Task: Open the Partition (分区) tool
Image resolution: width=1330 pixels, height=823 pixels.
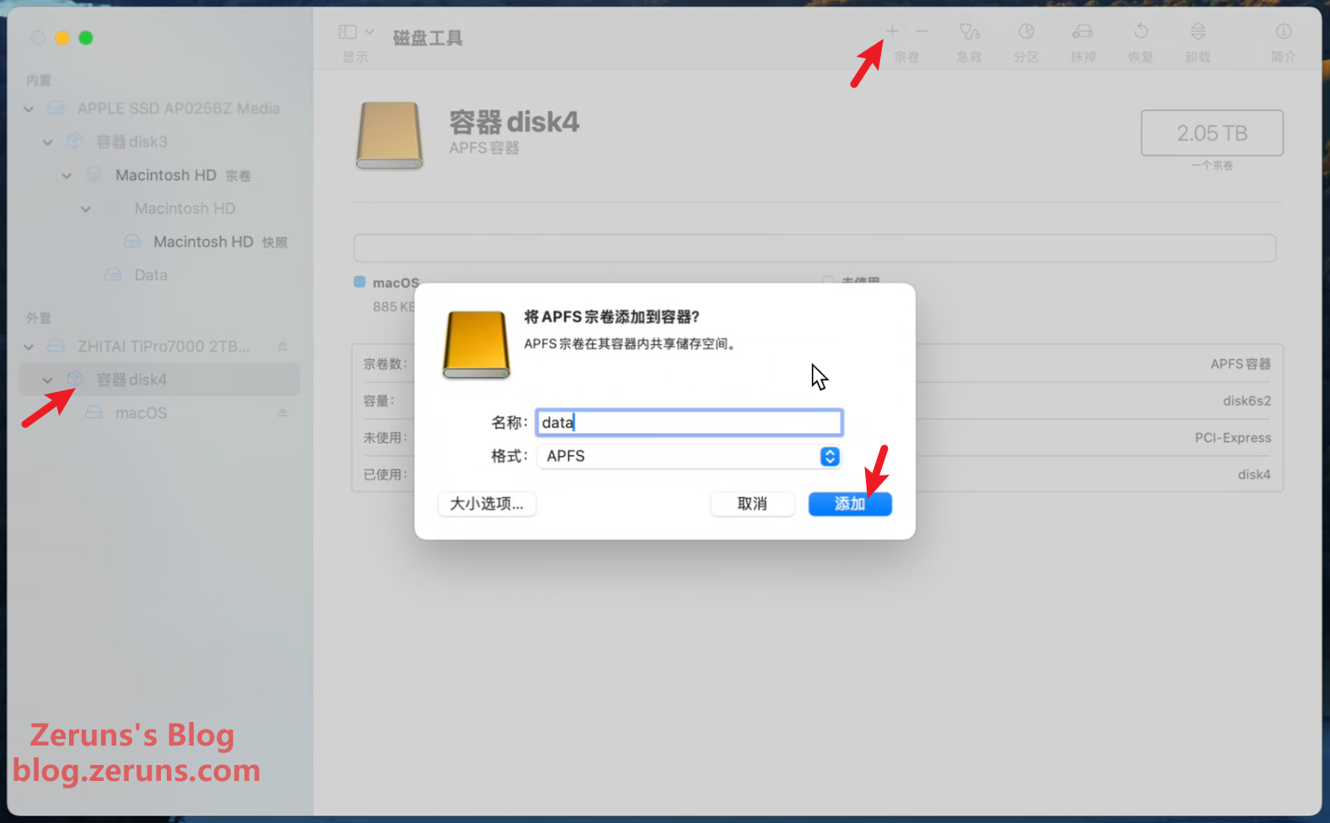Action: [x=1026, y=32]
